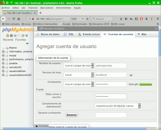Viewport: 161px width, 130px height.
Task: Click the generated password text field
Action: coord(111,115)
